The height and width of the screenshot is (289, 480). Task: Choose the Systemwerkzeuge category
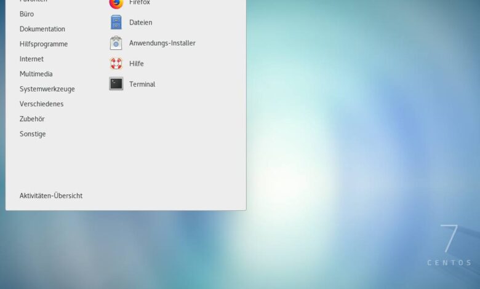47,89
